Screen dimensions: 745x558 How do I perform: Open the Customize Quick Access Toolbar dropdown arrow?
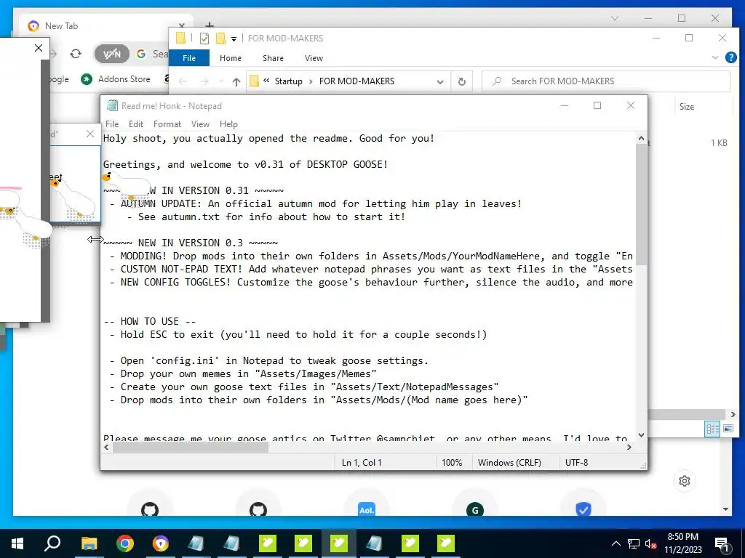234,39
